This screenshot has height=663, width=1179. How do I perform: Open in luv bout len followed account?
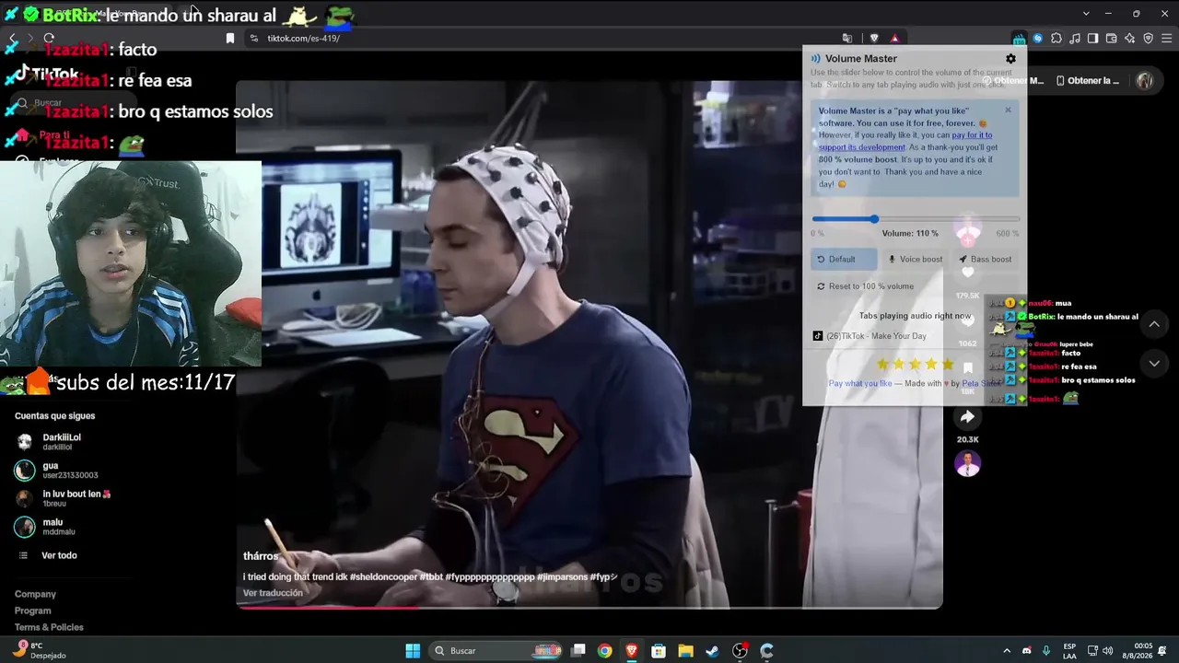[63, 499]
